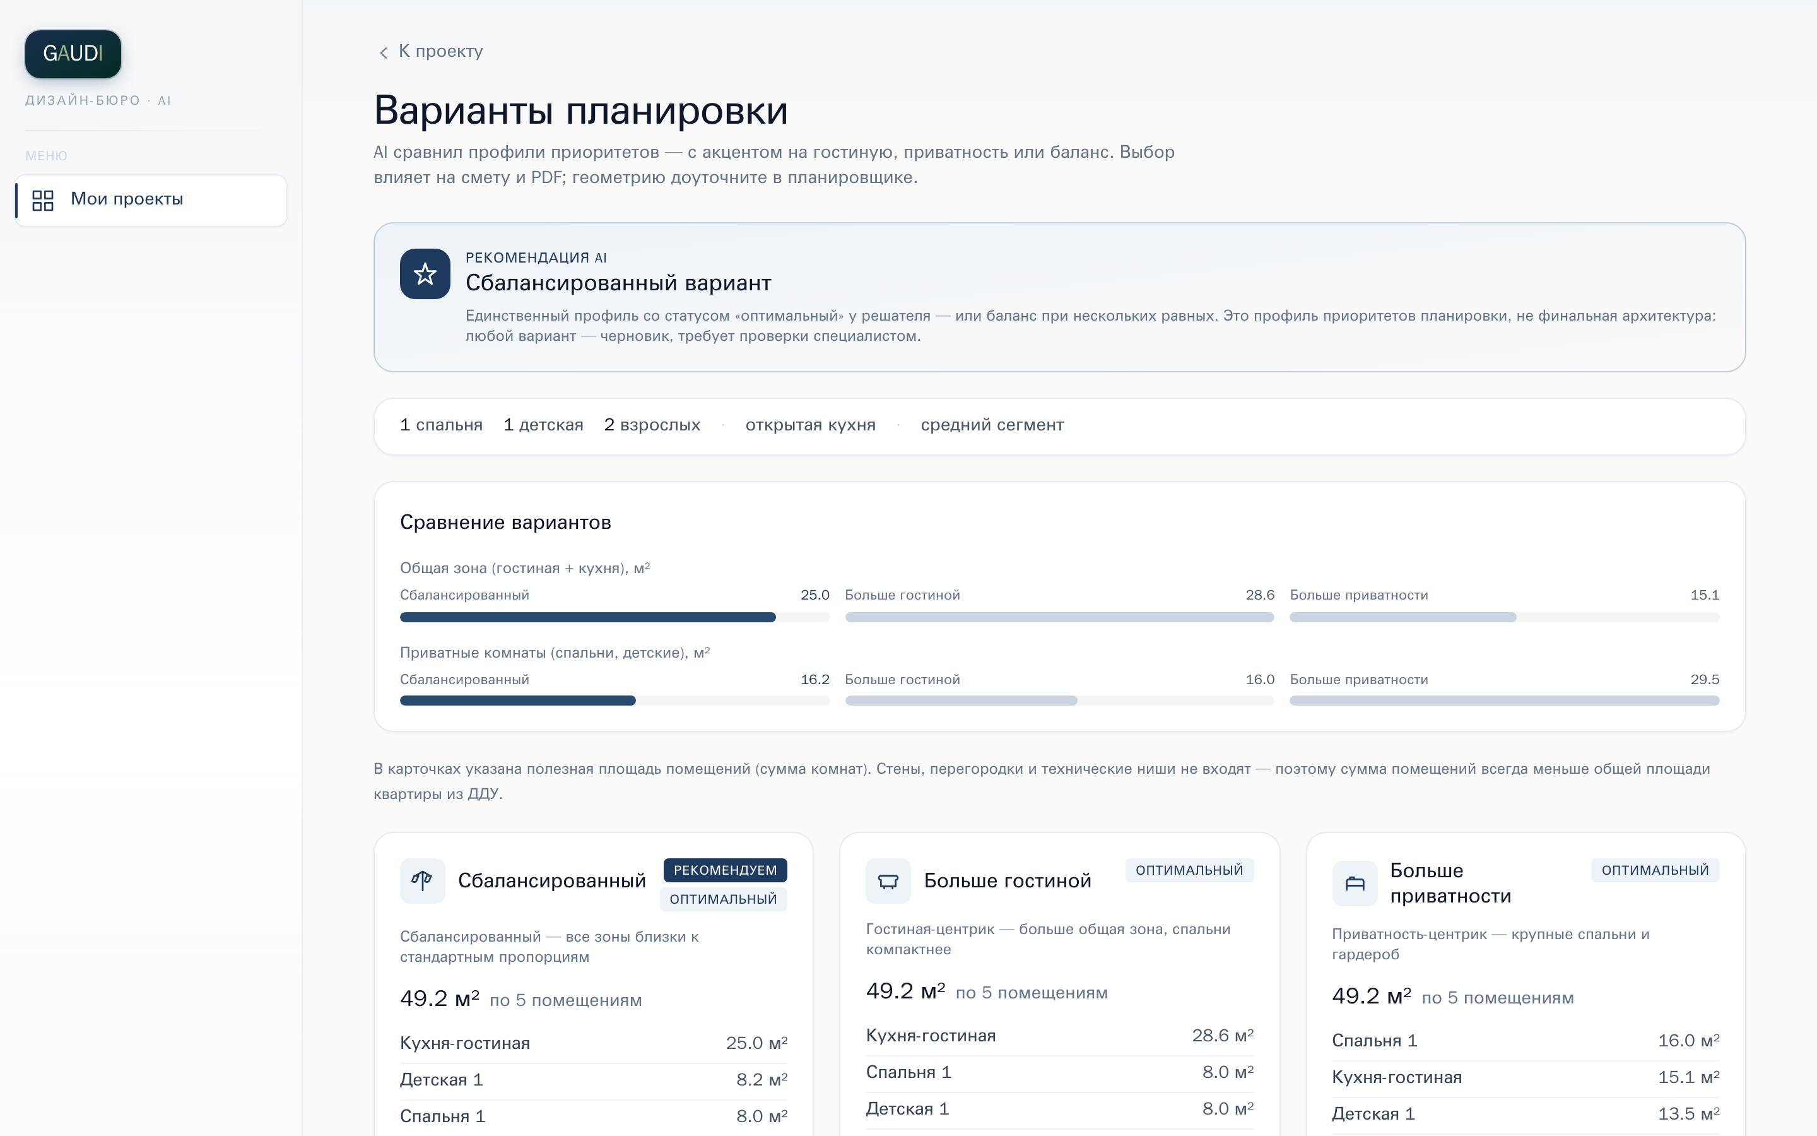Click Кухня-гостиная 15.1 м² row
1817x1136 pixels.
[1526, 1077]
